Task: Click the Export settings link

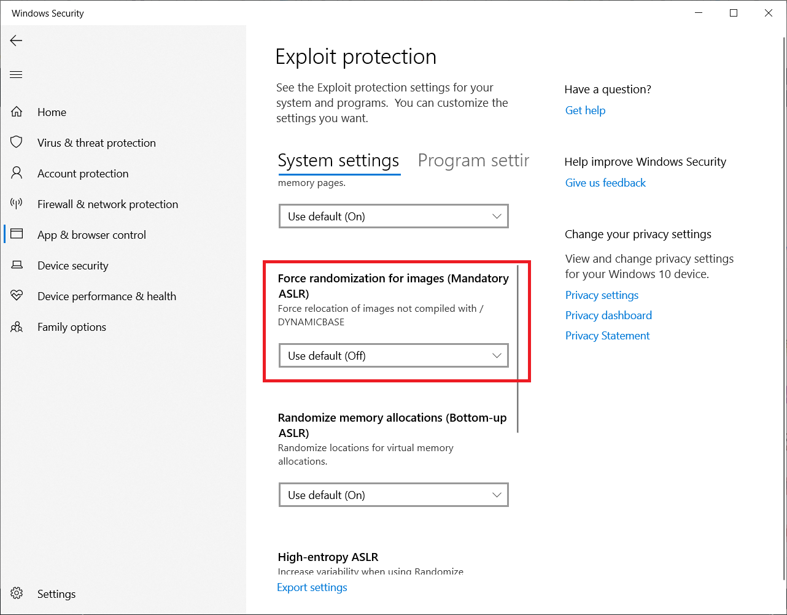Action: [312, 587]
